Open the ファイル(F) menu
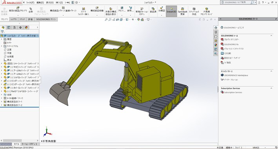 pyautogui.click(x=30, y=2)
